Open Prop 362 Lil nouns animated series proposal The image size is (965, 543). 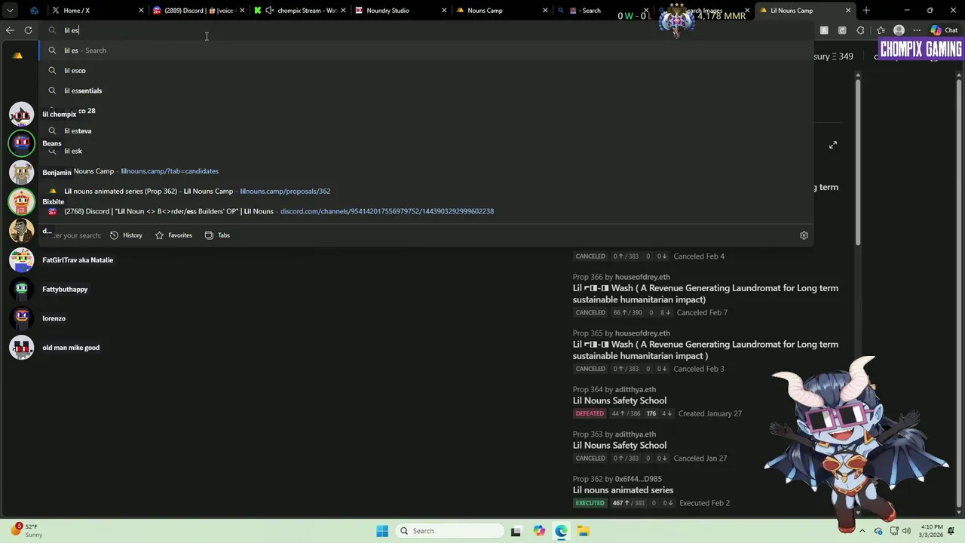click(623, 490)
